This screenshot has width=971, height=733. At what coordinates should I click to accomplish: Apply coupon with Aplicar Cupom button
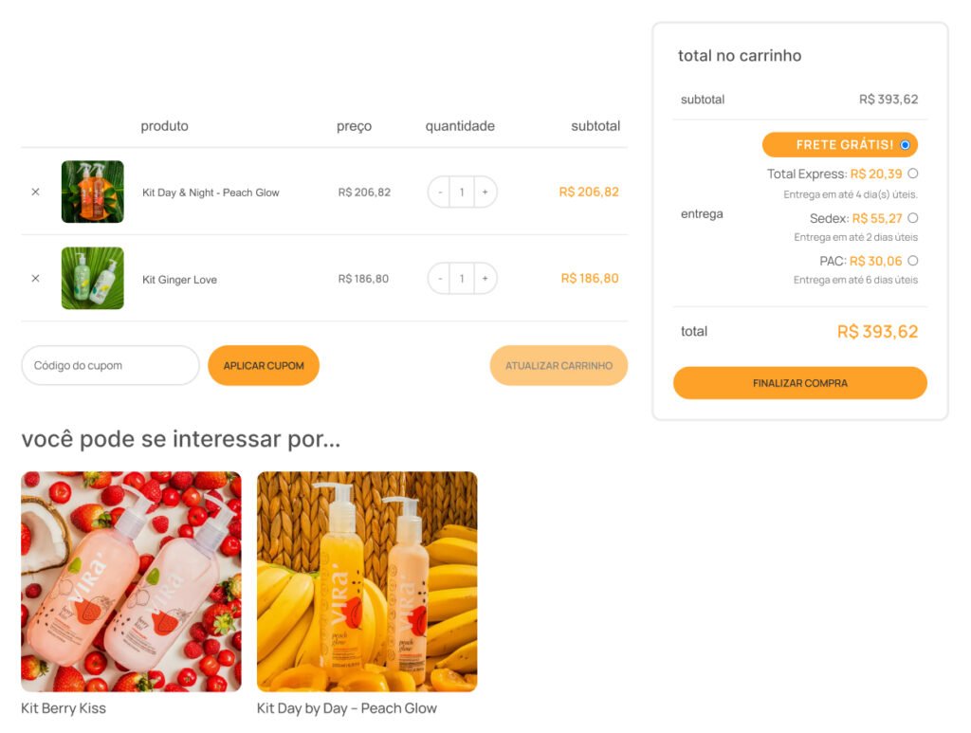pos(264,365)
